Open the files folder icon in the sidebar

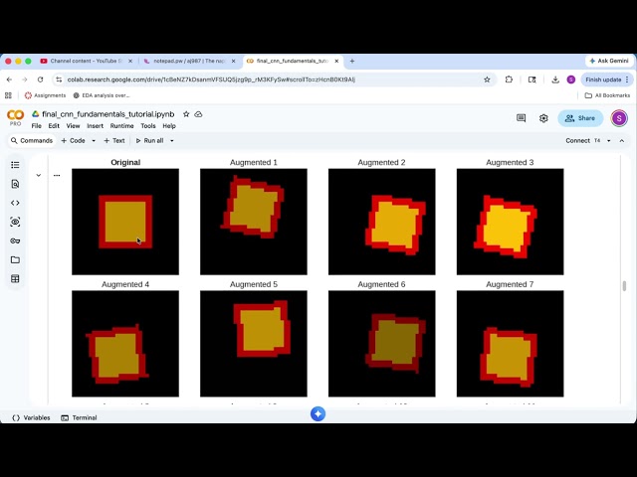(15, 259)
